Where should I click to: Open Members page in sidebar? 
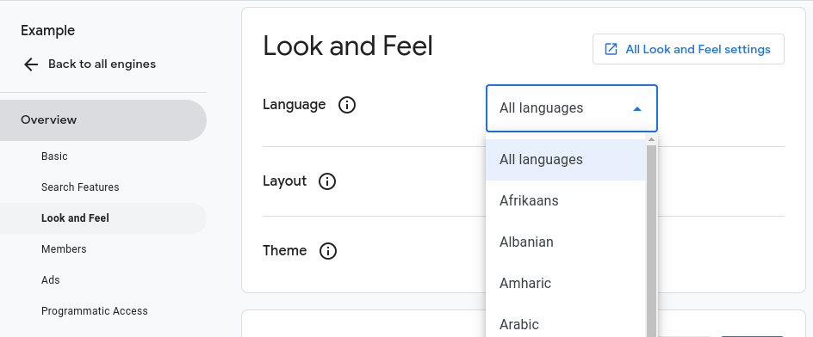64,249
